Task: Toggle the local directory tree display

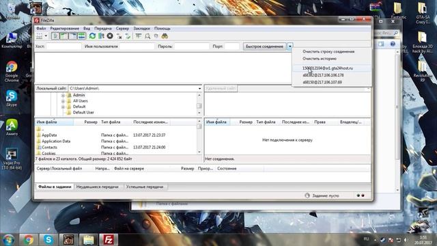Action: [64, 36]
